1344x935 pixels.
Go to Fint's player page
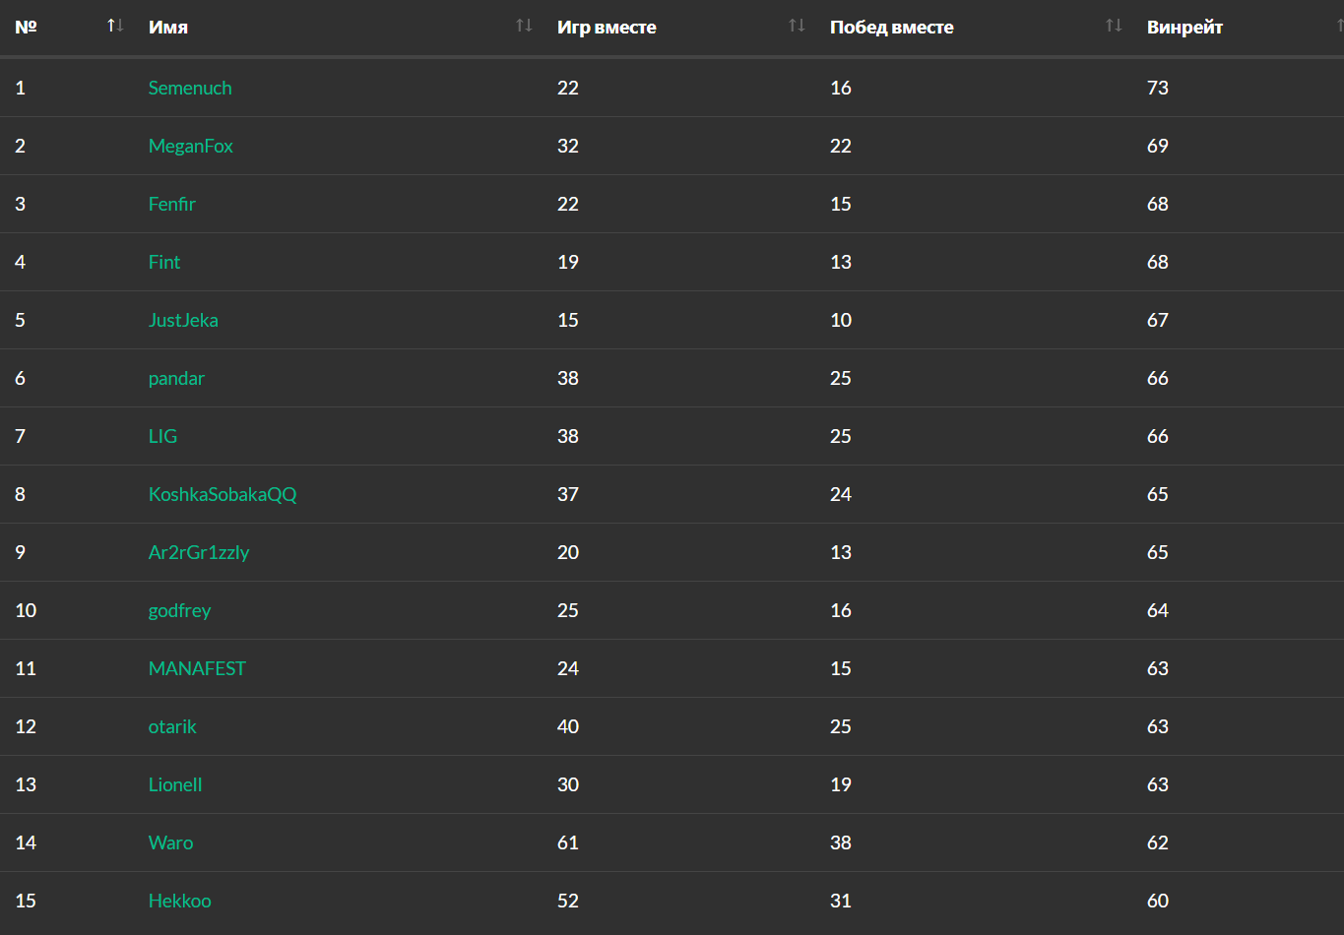(164, 262)
